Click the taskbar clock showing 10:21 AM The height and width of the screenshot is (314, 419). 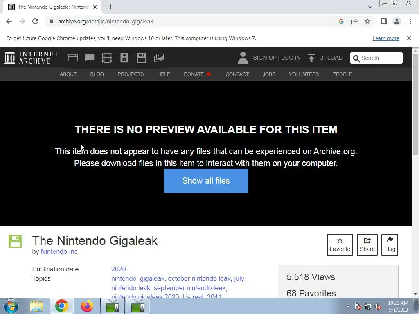point(398,306)
